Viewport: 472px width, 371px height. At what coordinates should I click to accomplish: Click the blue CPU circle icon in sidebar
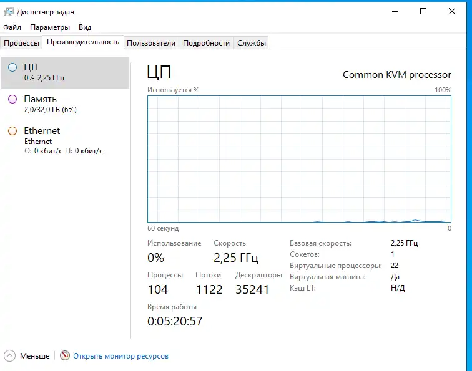[12, 67]
